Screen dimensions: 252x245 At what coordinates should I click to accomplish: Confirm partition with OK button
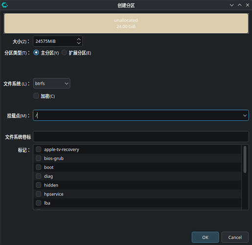pyautogui.click(x=205, y=237)
